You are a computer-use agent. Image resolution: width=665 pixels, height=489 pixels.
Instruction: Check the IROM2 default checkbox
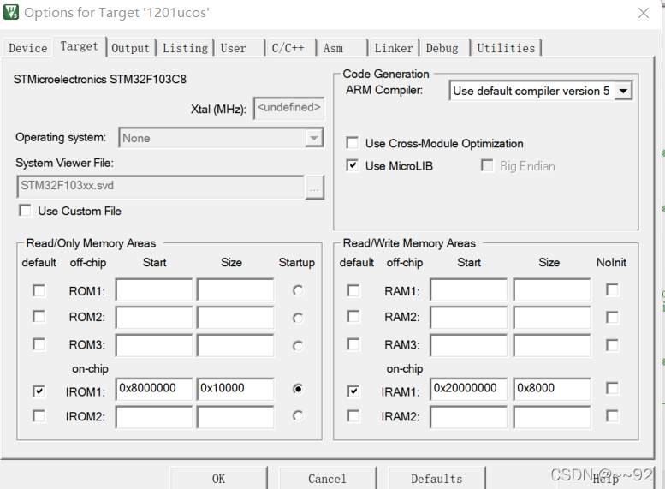39,416
